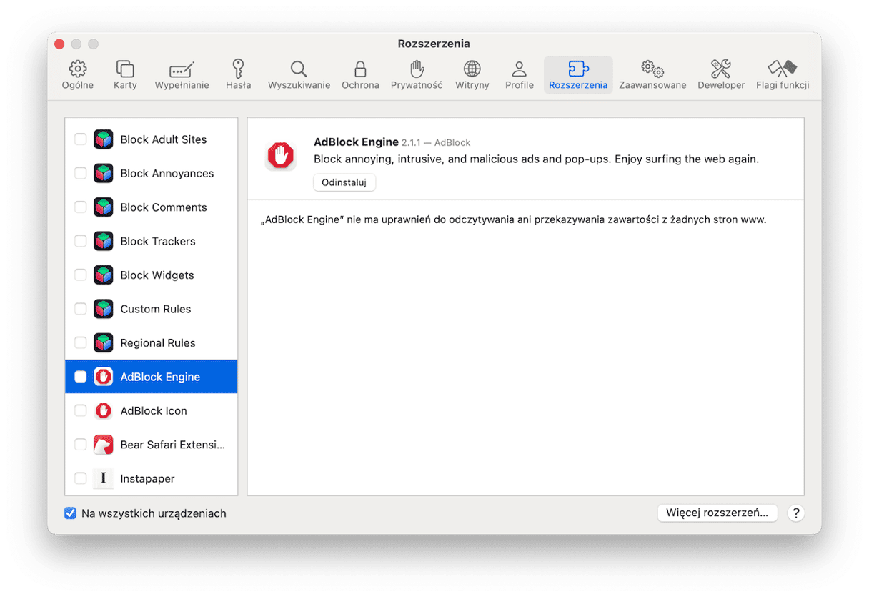Select the Bear Safari Extensi… row label

pos(173,445)
